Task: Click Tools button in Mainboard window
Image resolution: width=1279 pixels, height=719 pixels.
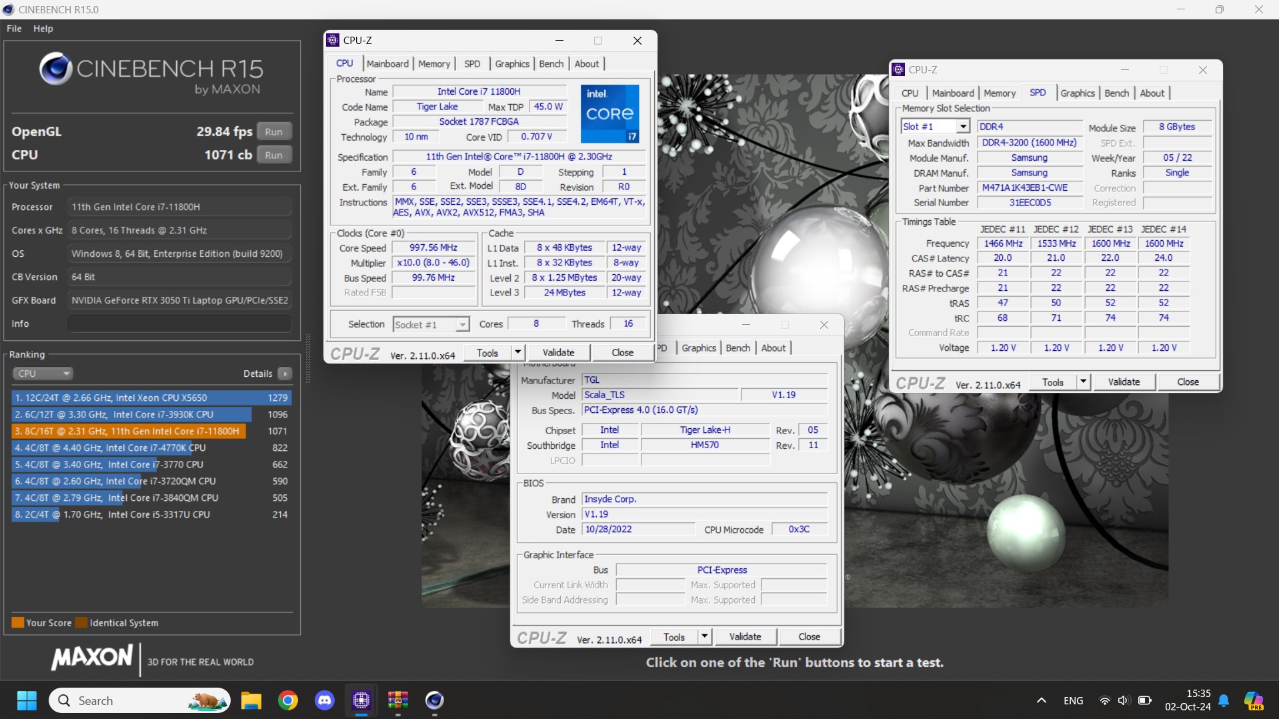Action: (x=674, y=637)
